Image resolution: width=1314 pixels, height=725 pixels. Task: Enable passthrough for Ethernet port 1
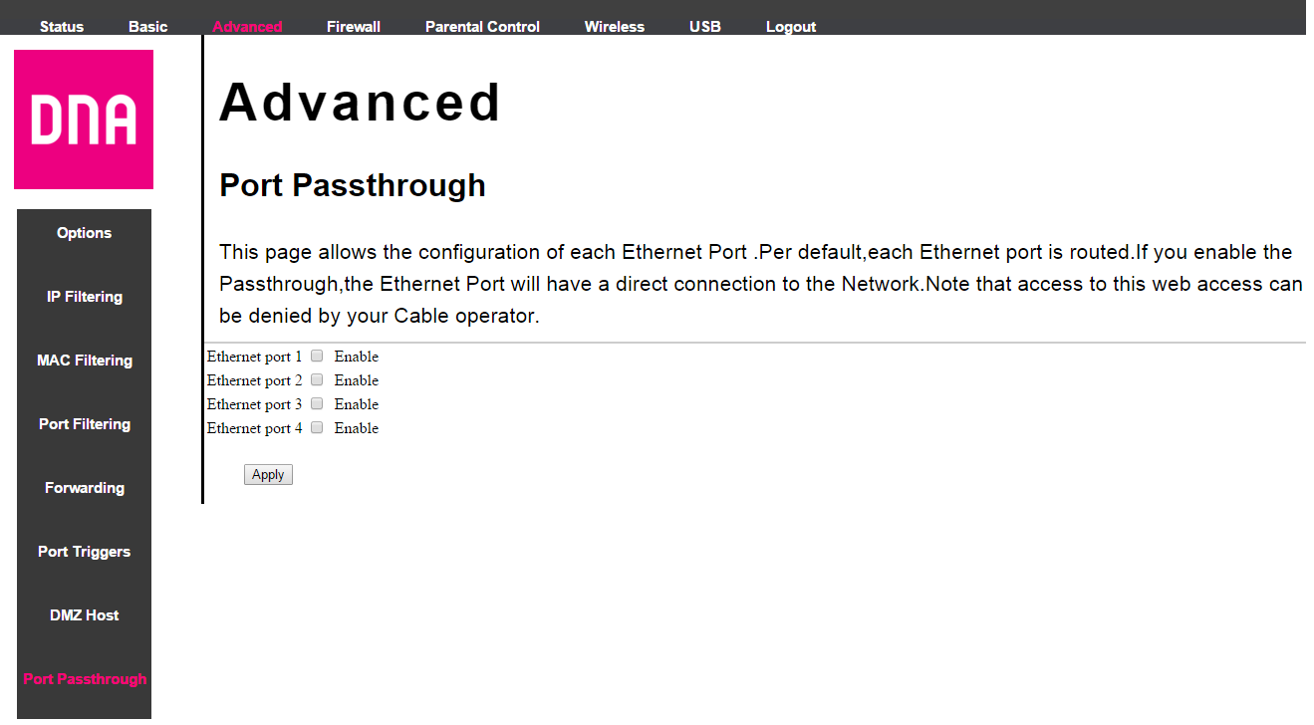(317, 356)
